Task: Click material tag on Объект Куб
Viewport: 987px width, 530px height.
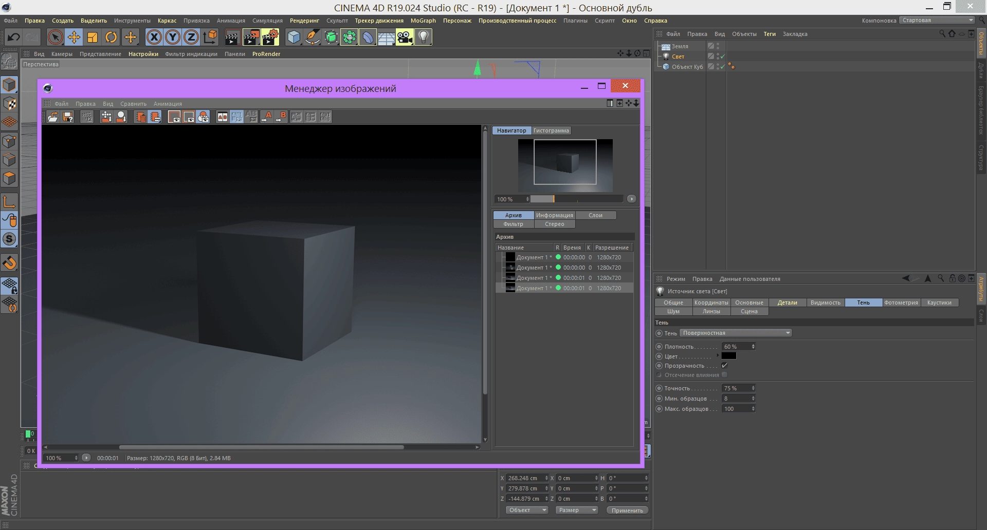Action: coord(732,67)
